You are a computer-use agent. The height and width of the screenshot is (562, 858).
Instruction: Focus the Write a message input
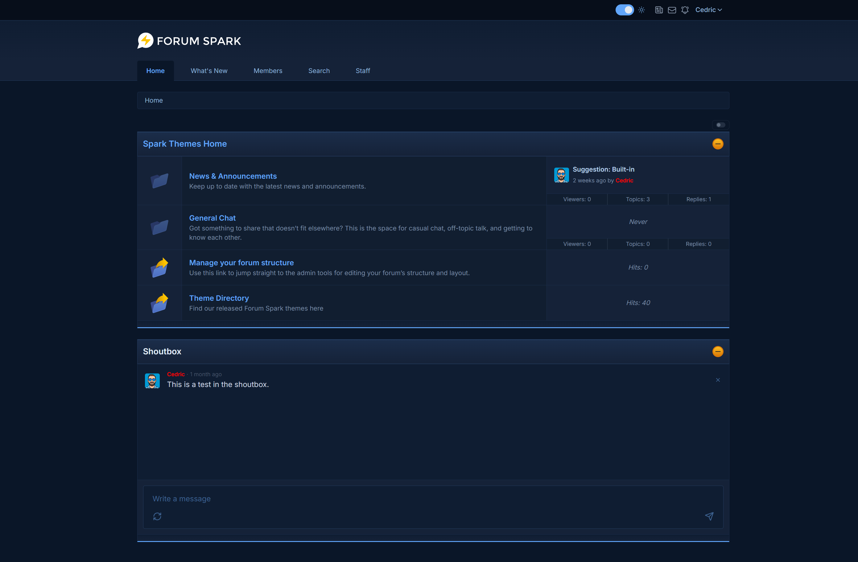pyautogui.click(x=433, y=499)
